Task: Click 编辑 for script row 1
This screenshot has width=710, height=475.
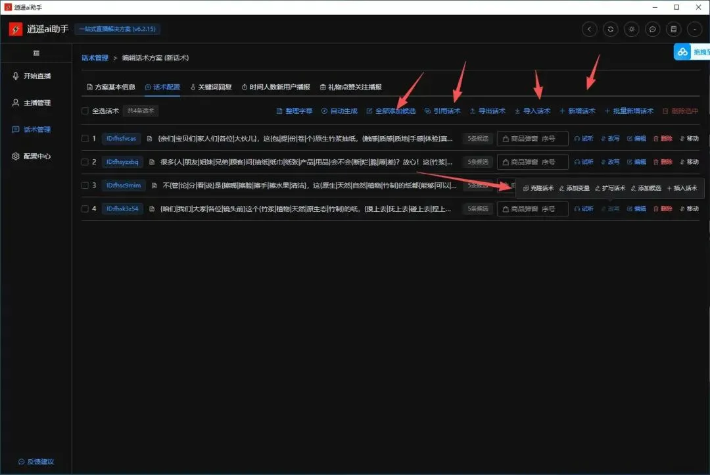Action: [x=636, y=138]
